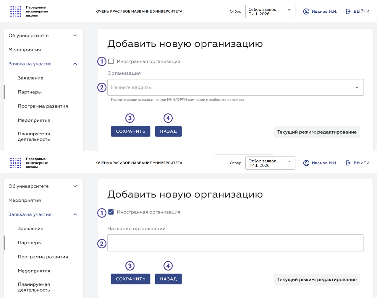Click user profile icon in top header
This screenshot has height=298, width=377.
pyautogui.click(x=306, y=12)
